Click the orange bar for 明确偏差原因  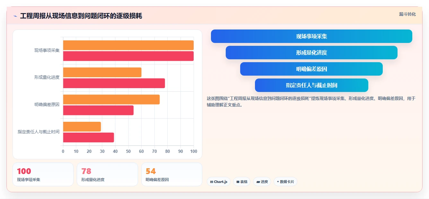pos(111,99)
